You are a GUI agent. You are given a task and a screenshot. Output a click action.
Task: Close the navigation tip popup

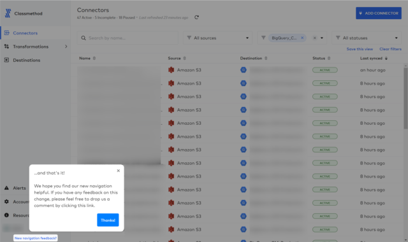(119, 171)
